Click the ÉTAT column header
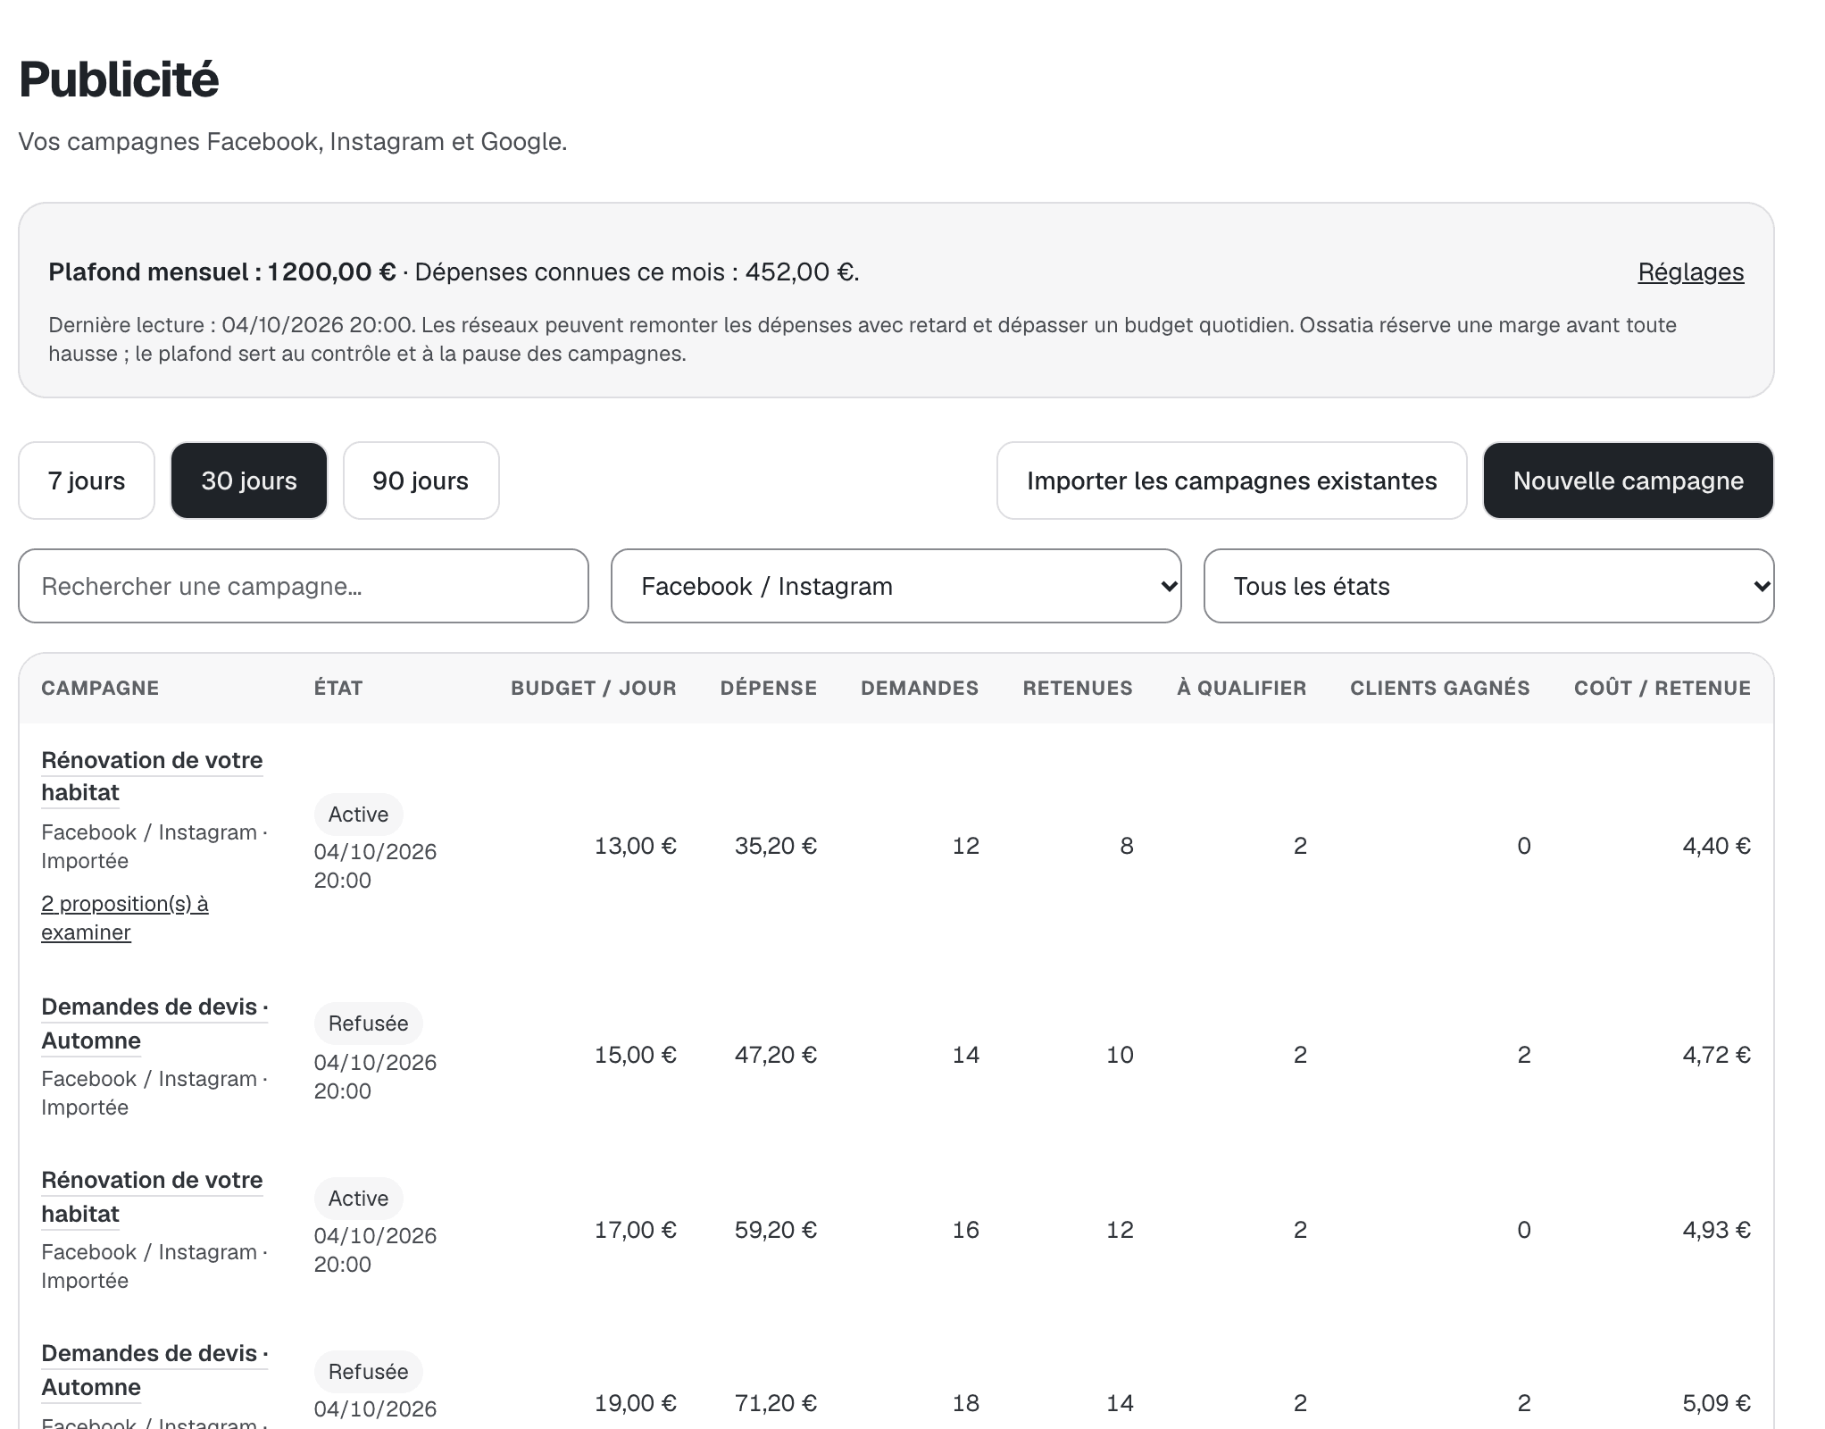The height and width of the screenshot is (1429, 1825). (338, 688)
